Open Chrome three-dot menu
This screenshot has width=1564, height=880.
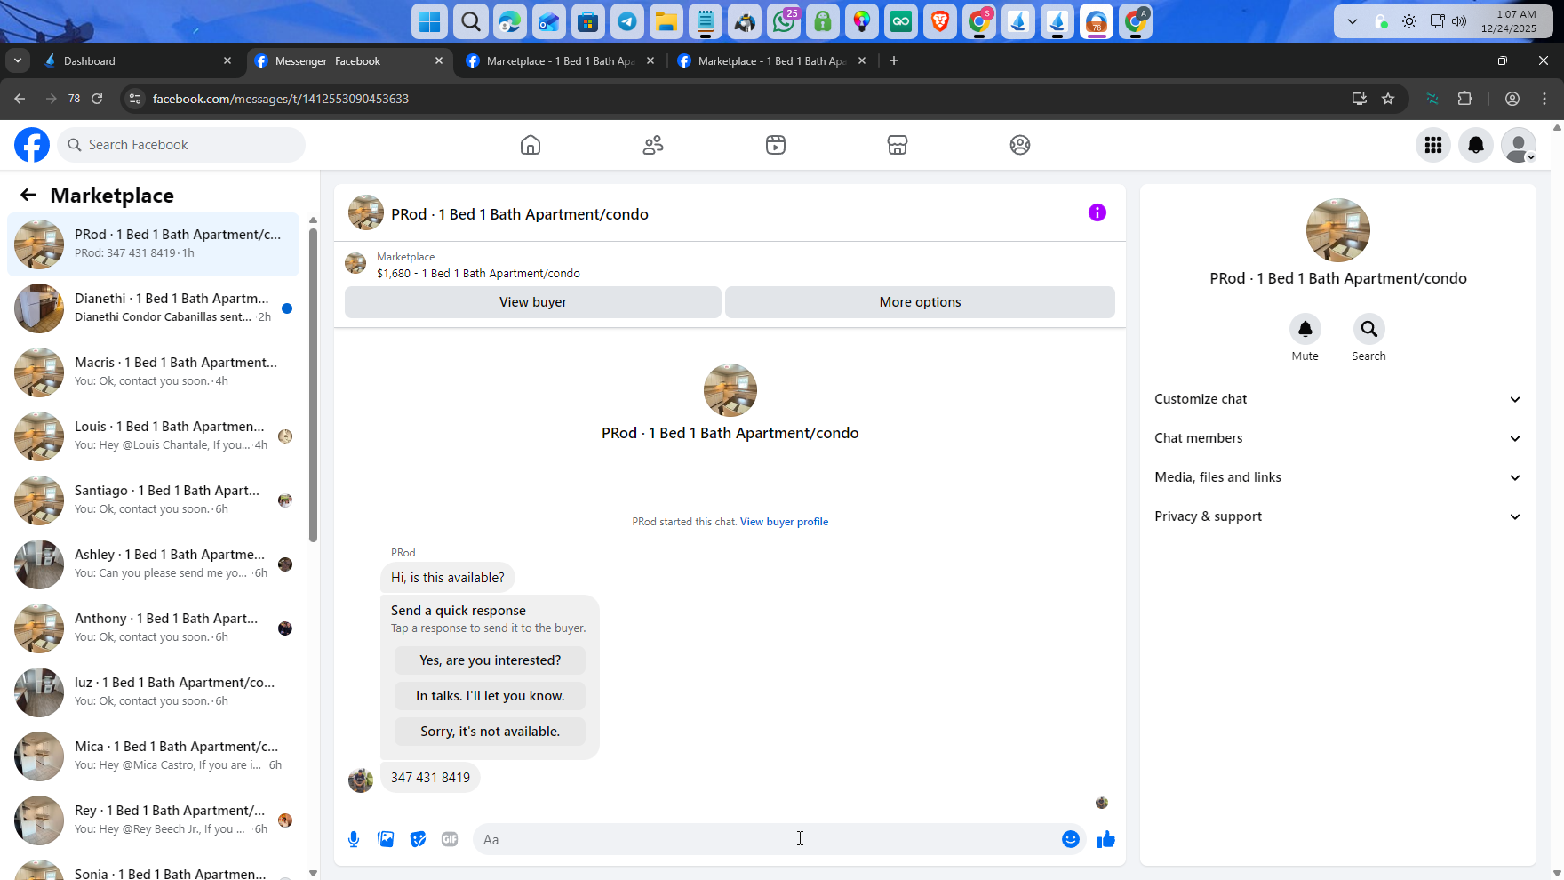(x=1544, y=99)
